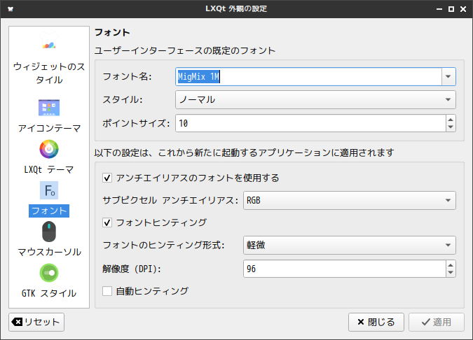Expand the フォント名 dropdown arrow
This screenshot has width=473, height=340.
[448, 76]
